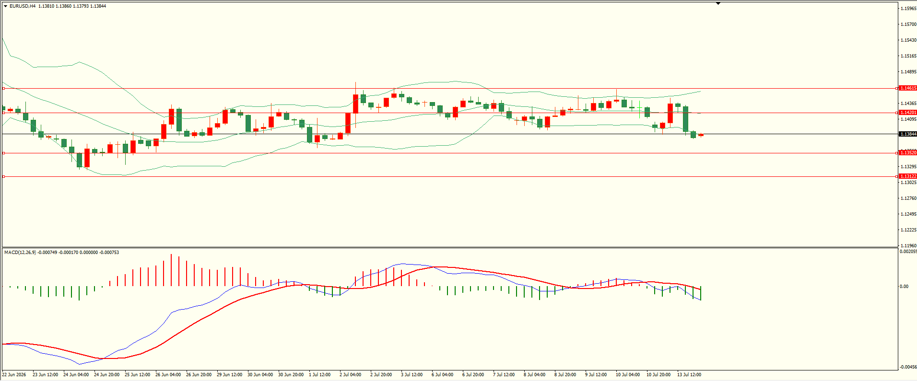Click the left handle of the 1.13520 line
Viewport: 917px width, 381px height.
4,153
